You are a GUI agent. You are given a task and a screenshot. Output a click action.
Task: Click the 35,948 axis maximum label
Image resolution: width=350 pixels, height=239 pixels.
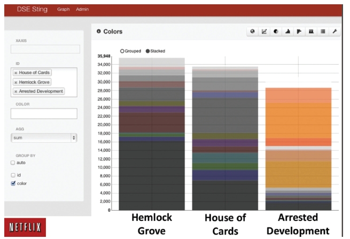[104, 56]
